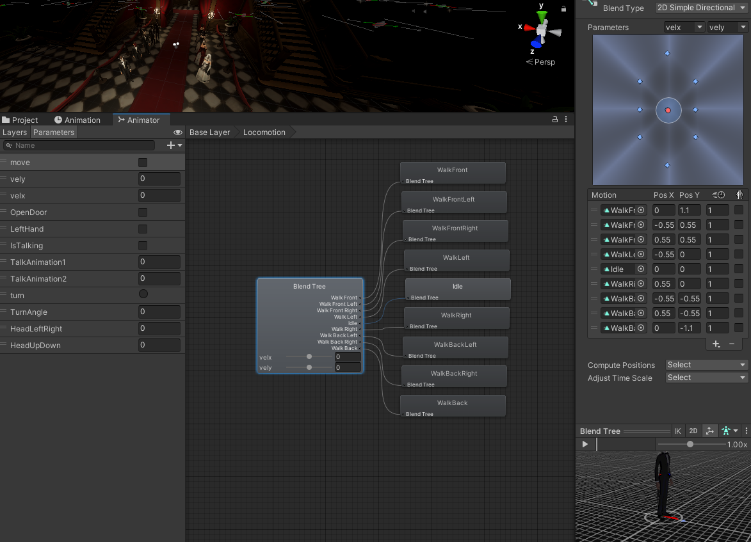
Task: Click object picker for Idle motion
Action: point(641,269)
